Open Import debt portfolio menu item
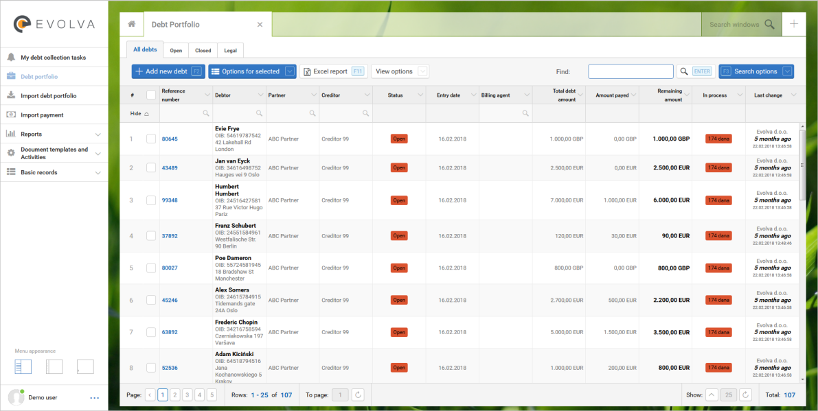818x411 pixels. click(x=54, y=96)
